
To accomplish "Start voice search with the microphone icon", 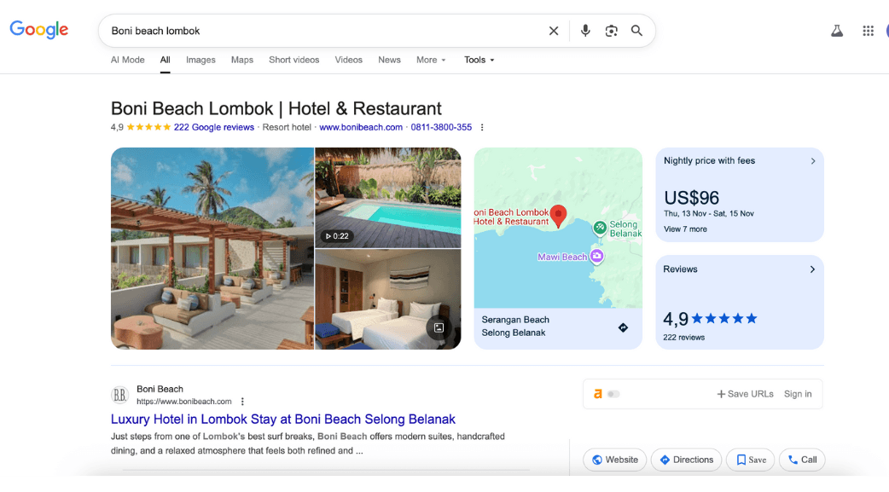I will [585, 31].
